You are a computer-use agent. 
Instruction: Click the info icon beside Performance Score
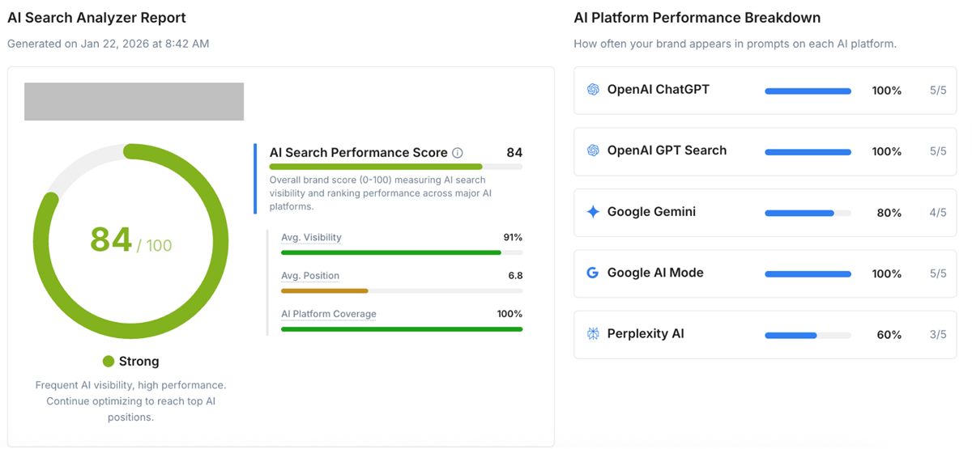click(x=458, y=153)
